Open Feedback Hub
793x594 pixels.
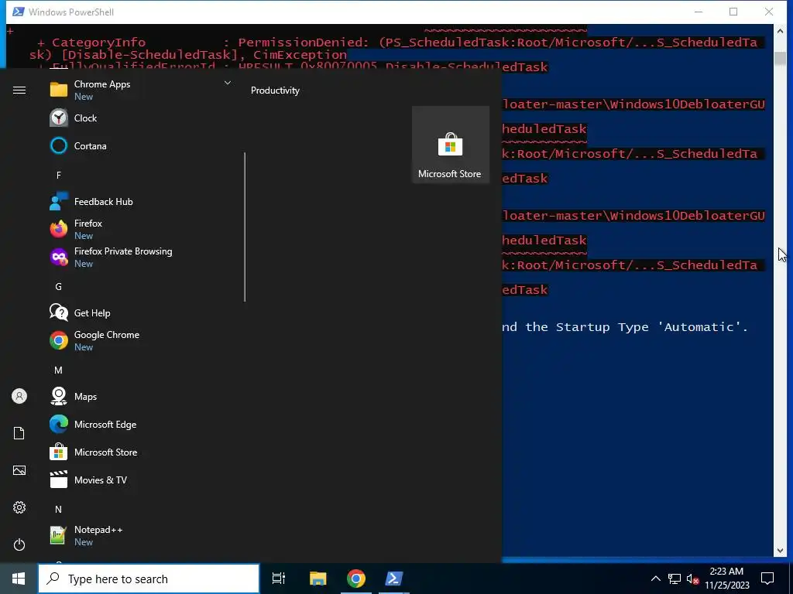[x=139, y=202]
